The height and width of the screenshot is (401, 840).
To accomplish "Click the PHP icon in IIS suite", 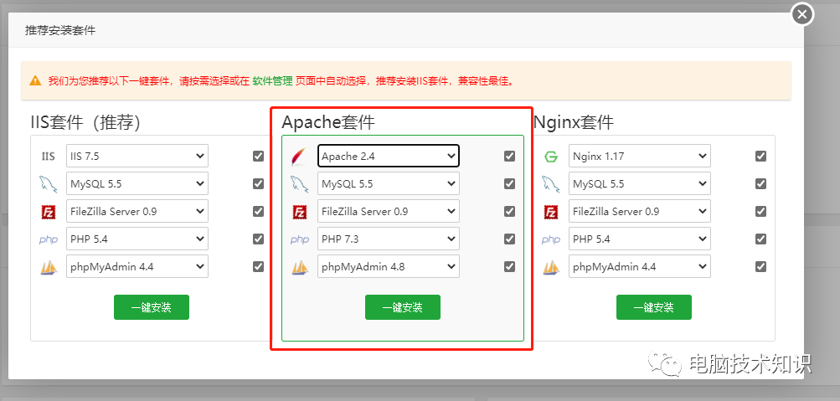I will point(49,239).
